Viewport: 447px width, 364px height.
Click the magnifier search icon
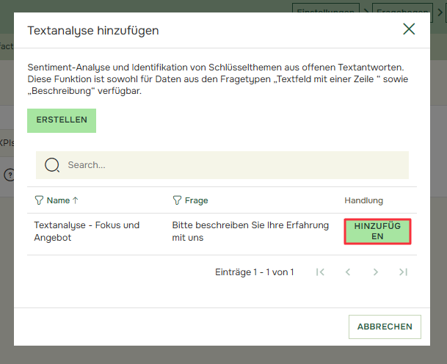pyautogui.click(x=52, y=165)
